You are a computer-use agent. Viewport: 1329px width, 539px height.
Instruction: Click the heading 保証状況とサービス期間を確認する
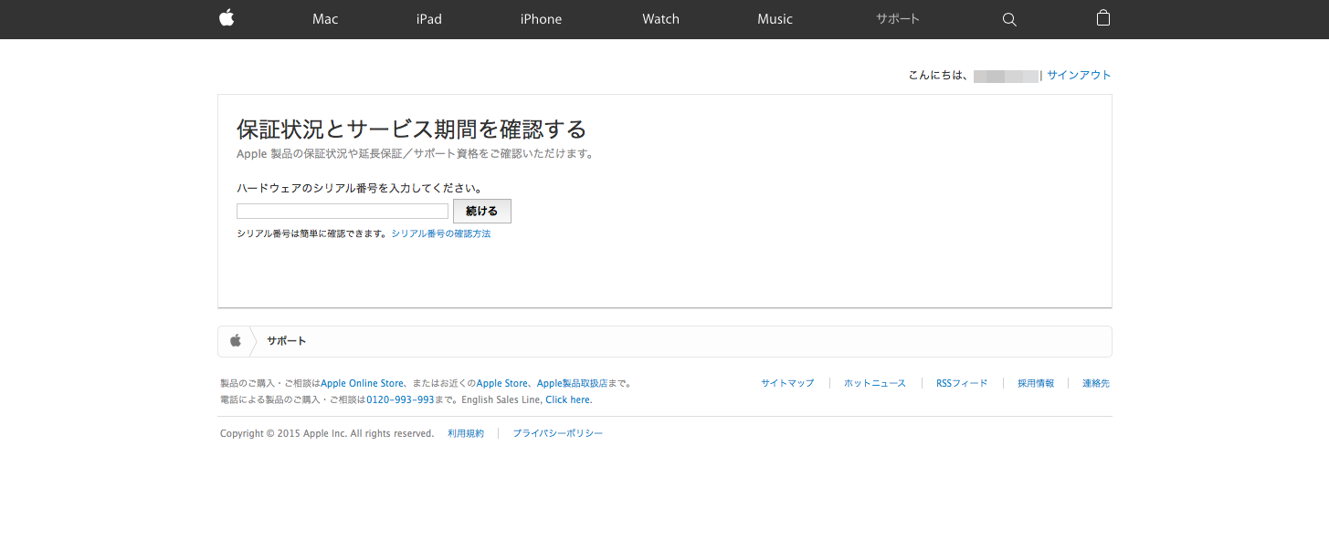pos(411,129)
